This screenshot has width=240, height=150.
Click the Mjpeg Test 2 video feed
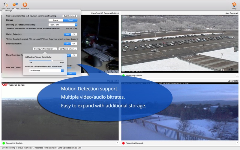click(x=60, y=111)
